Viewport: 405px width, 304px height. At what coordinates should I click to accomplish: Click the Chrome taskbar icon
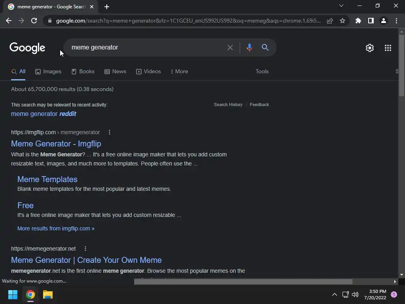tap(30, 294)
